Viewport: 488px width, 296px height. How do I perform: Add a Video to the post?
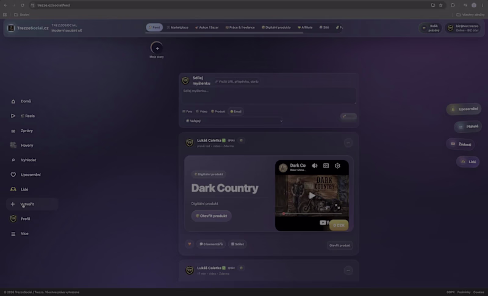click(202, 111)
